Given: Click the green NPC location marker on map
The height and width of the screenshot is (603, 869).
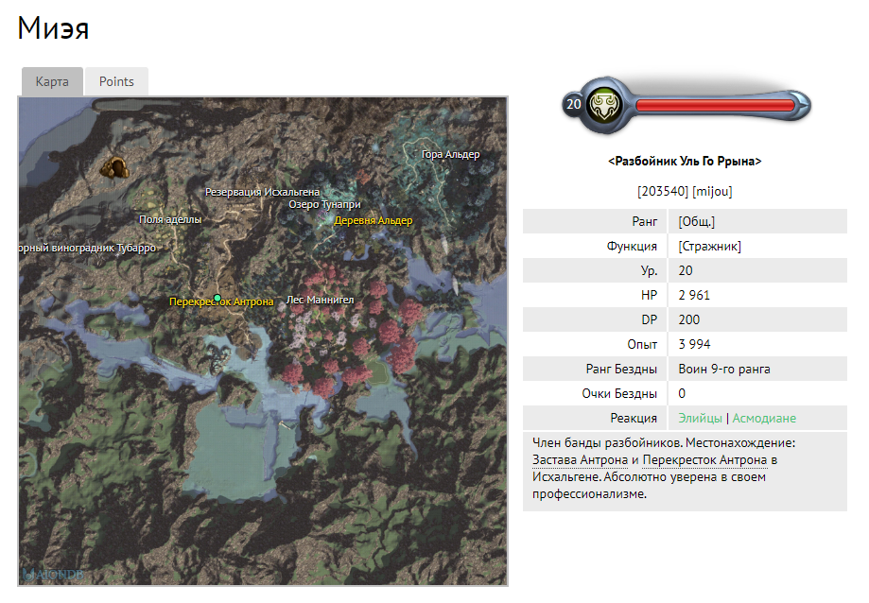Looking at the screenshot, I should pos(217,297).
